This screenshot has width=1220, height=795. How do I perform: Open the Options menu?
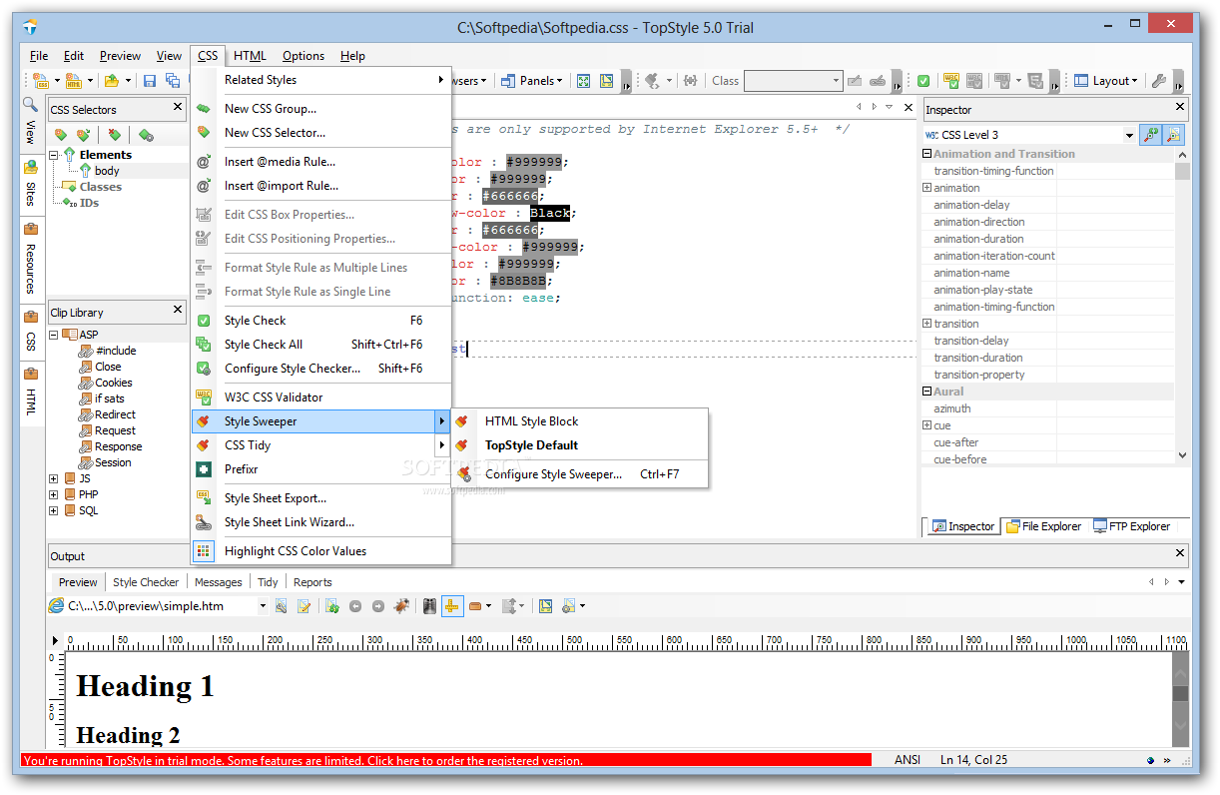304,56
